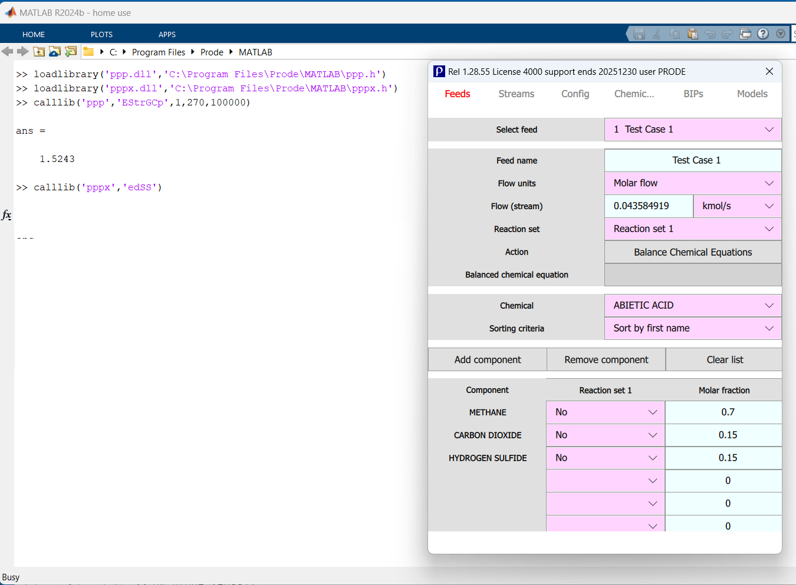796x585 pixels.
Task: Switch to the Config tab
Action: pos(575,94)
